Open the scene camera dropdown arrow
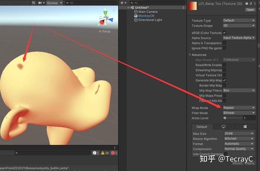Image resolution: width=260 pixels, height=171 pixels. [44, 3]
